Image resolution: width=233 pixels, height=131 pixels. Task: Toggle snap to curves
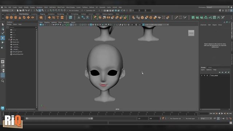(54, 11)
